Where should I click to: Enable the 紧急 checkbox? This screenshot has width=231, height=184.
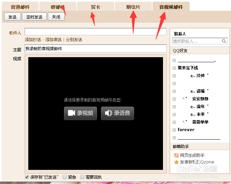[x=65, y=177]
